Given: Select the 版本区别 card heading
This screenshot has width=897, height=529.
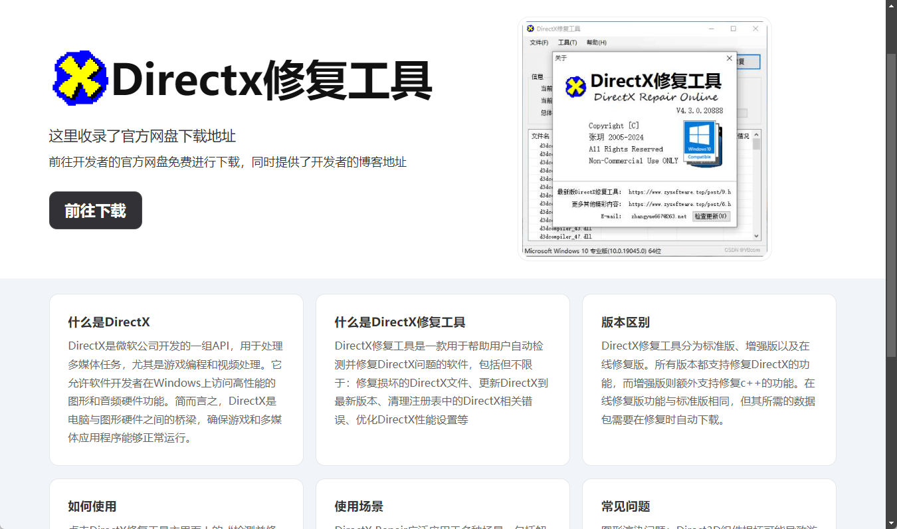Looking at the screenshot, I should 625,322.
